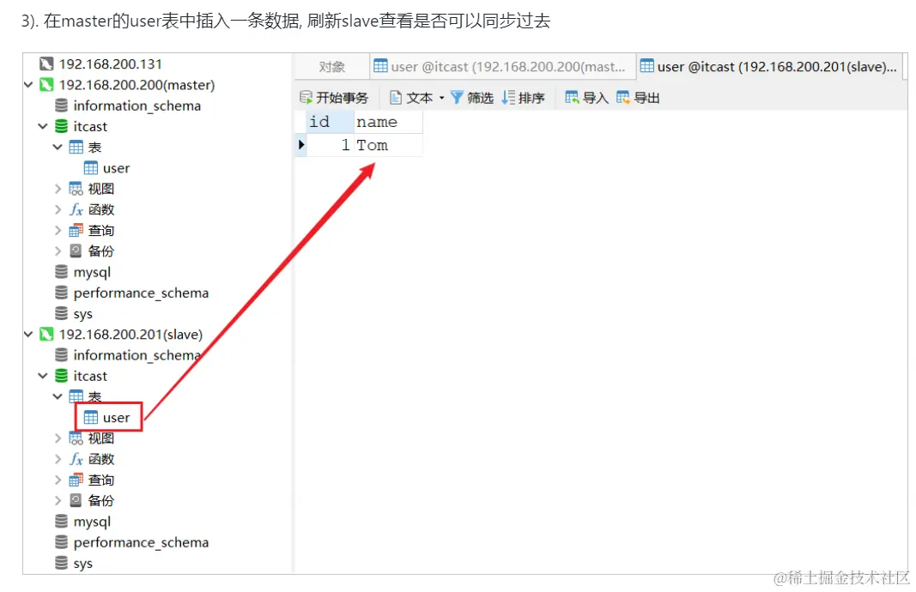Viewport: 916px width, 592px height.
Task: Expand the master 备份 node
Action: 58,251
